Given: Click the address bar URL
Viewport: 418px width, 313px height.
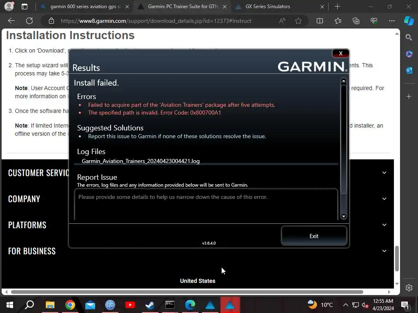Looking at the screenshot, I should 156,21.
